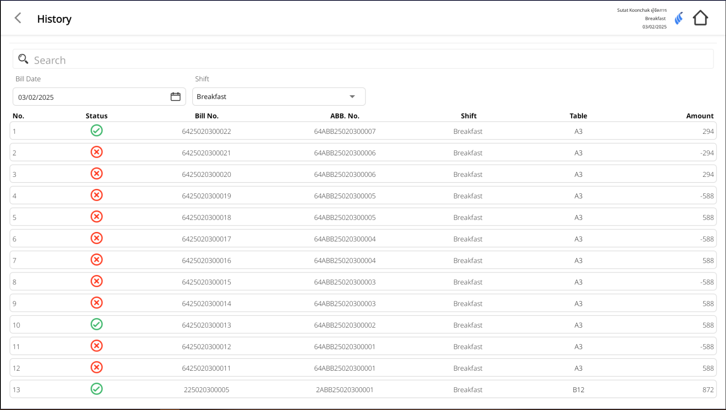Open the Breakfast shift combo box

click(272, 97)
